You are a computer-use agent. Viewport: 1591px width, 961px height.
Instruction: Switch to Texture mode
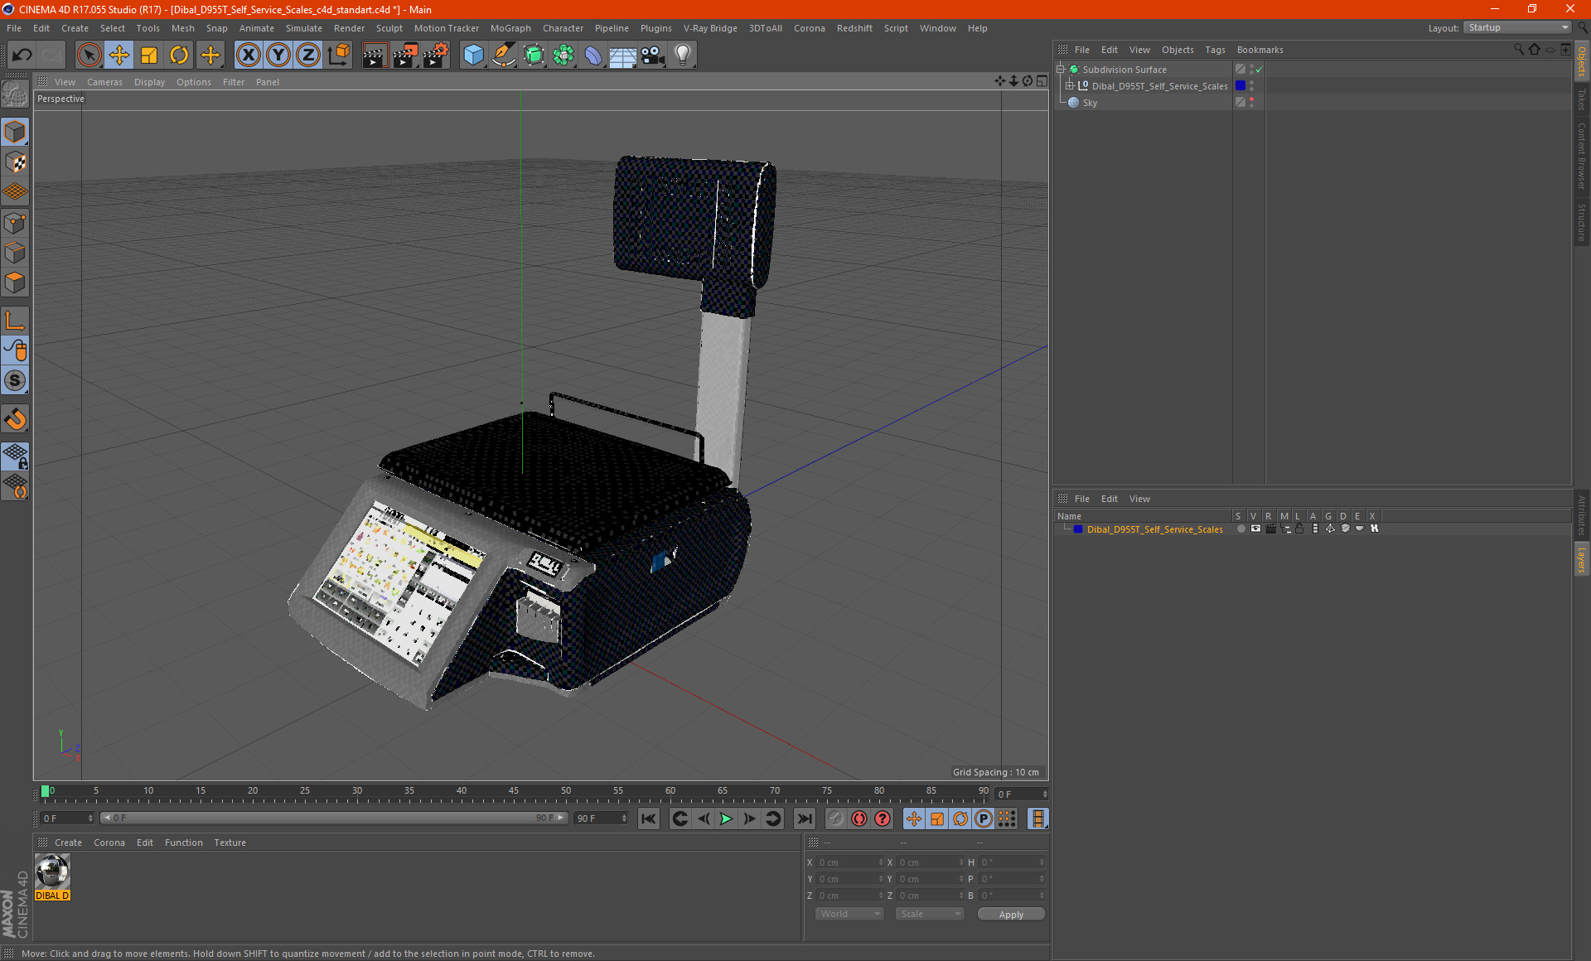pyautogui.click(x=15, y=162)
